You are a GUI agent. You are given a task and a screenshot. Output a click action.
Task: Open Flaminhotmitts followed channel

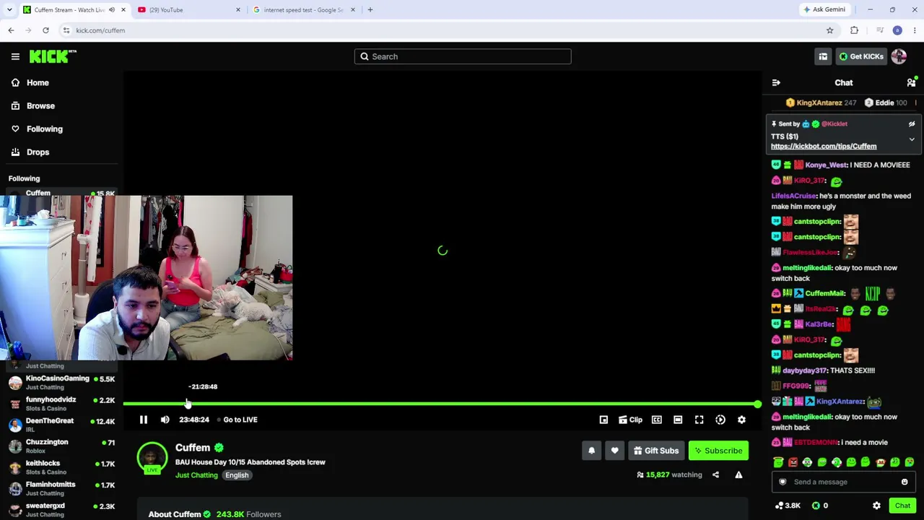click(x=61, y=489)
